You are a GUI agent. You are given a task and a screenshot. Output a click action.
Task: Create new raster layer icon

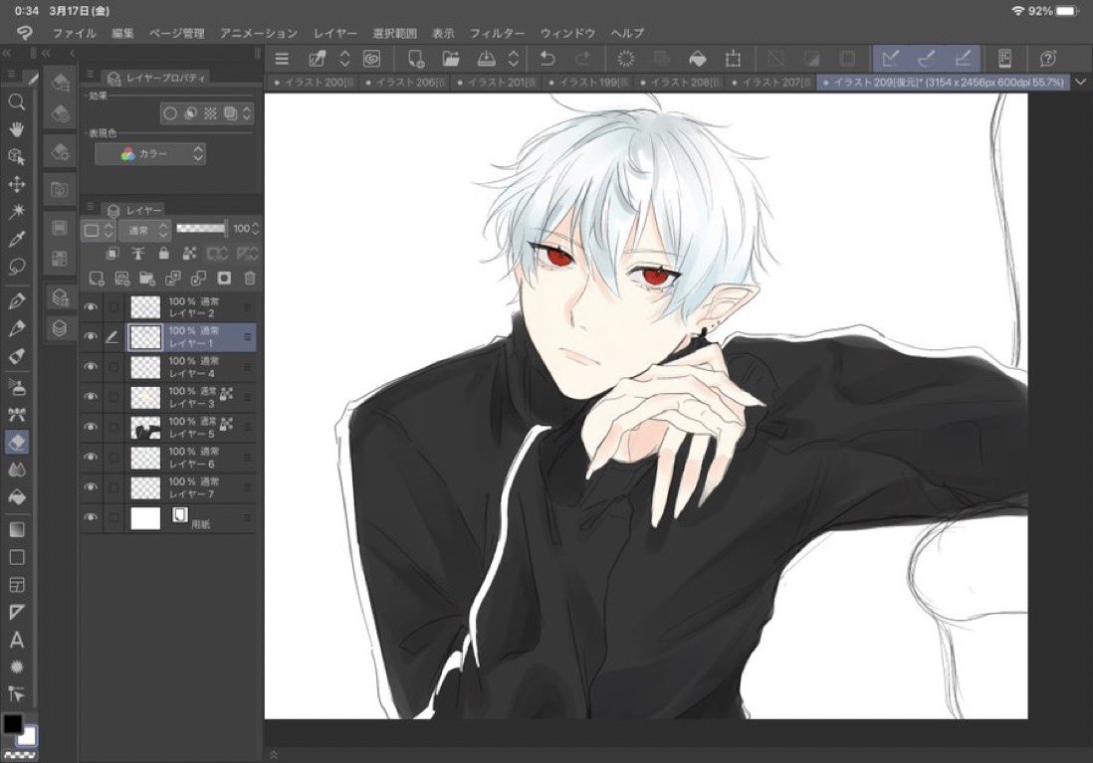(97, 279)
